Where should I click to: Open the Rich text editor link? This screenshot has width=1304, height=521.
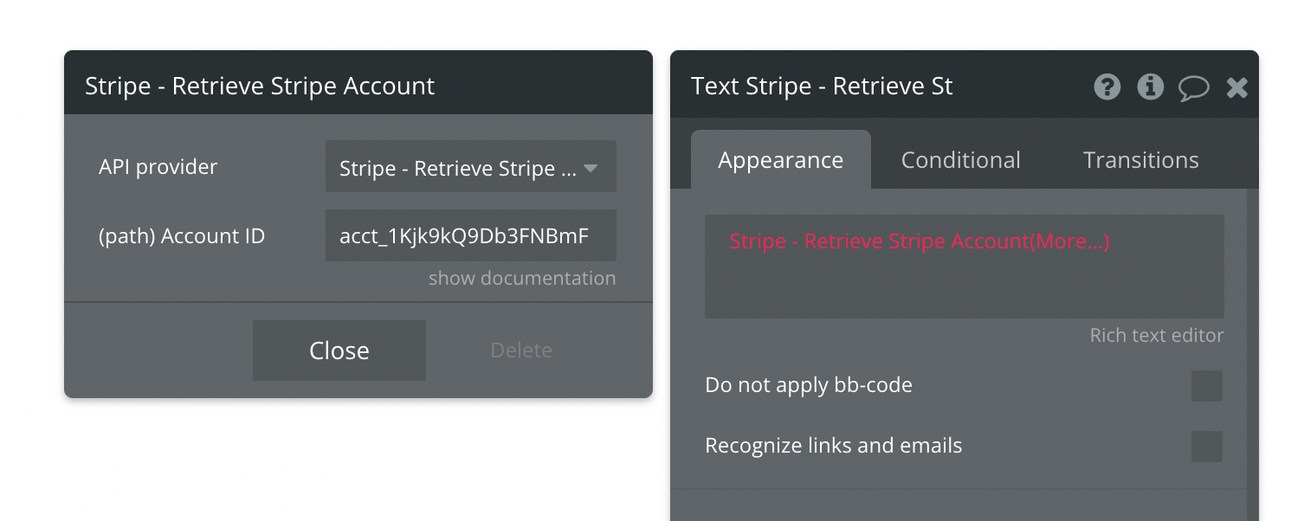coord(1156,336)
